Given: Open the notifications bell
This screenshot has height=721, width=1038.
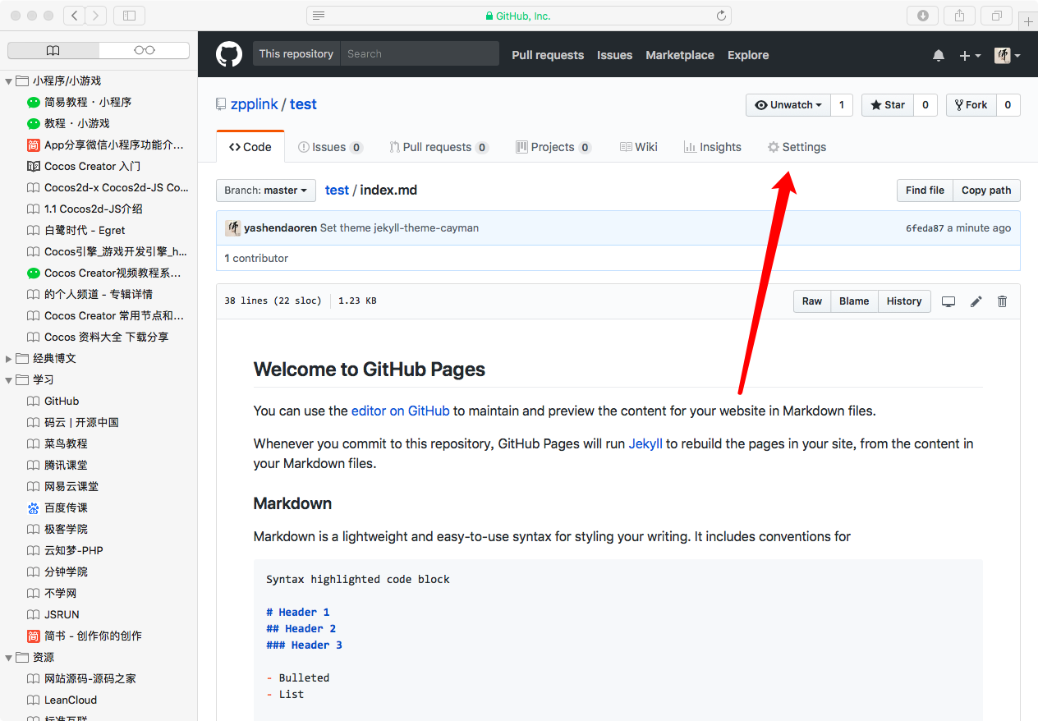Looking at the screenshot, I should point(939,55).
